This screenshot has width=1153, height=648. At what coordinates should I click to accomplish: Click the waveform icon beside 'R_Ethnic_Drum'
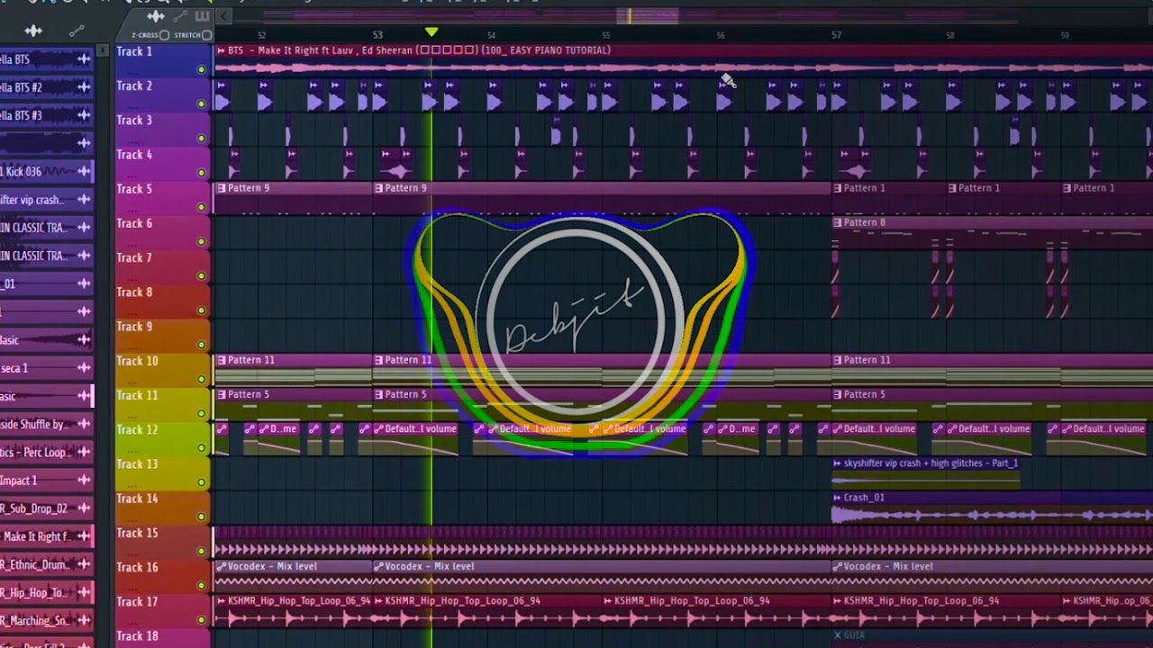(x=84, y=564)
